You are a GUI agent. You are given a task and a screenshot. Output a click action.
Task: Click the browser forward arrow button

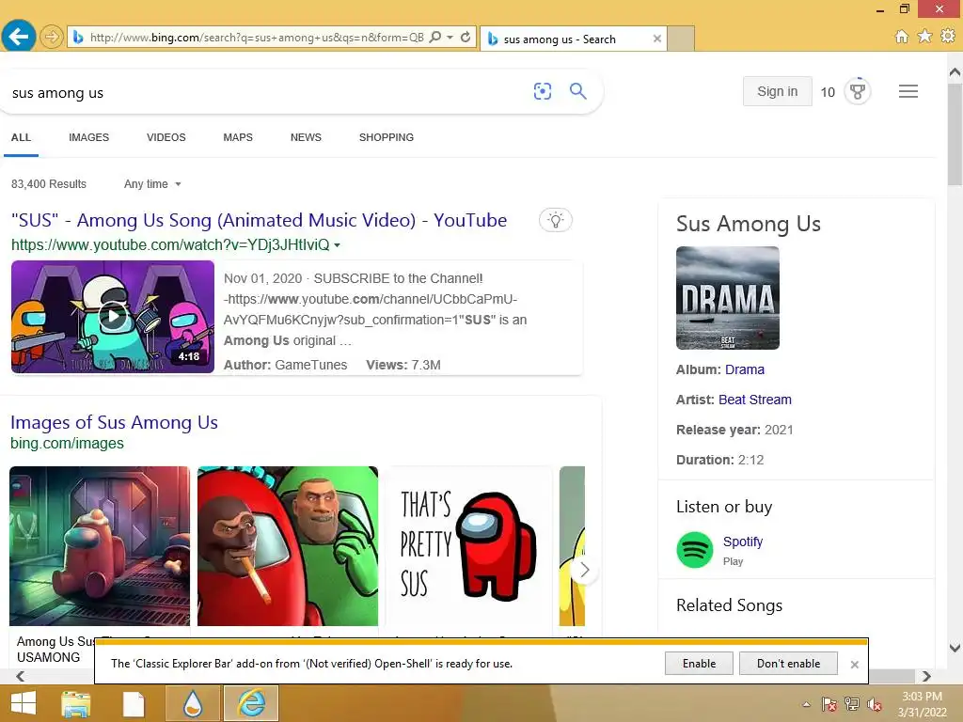(x=52, y=38)
